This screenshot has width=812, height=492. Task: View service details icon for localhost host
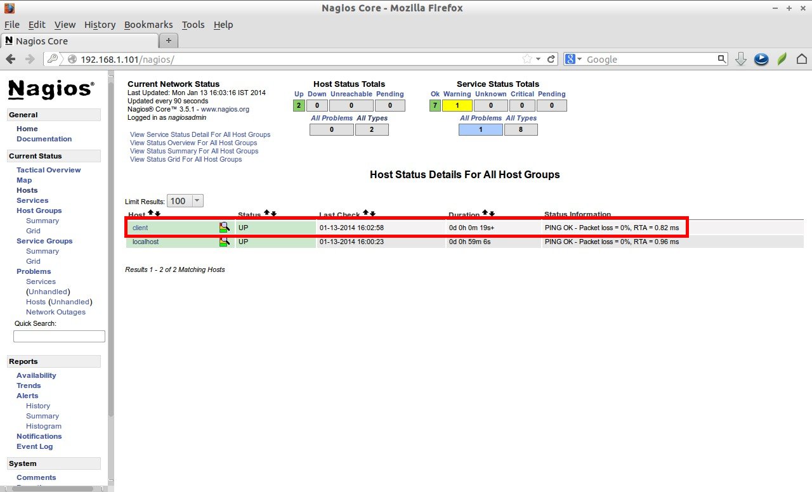coord(225,242)
